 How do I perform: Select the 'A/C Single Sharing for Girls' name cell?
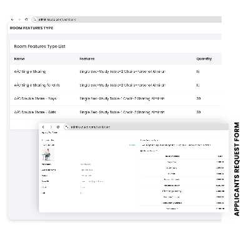pyautogui.click(x=37, y=85)
